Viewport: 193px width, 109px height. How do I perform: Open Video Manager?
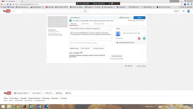129,66
